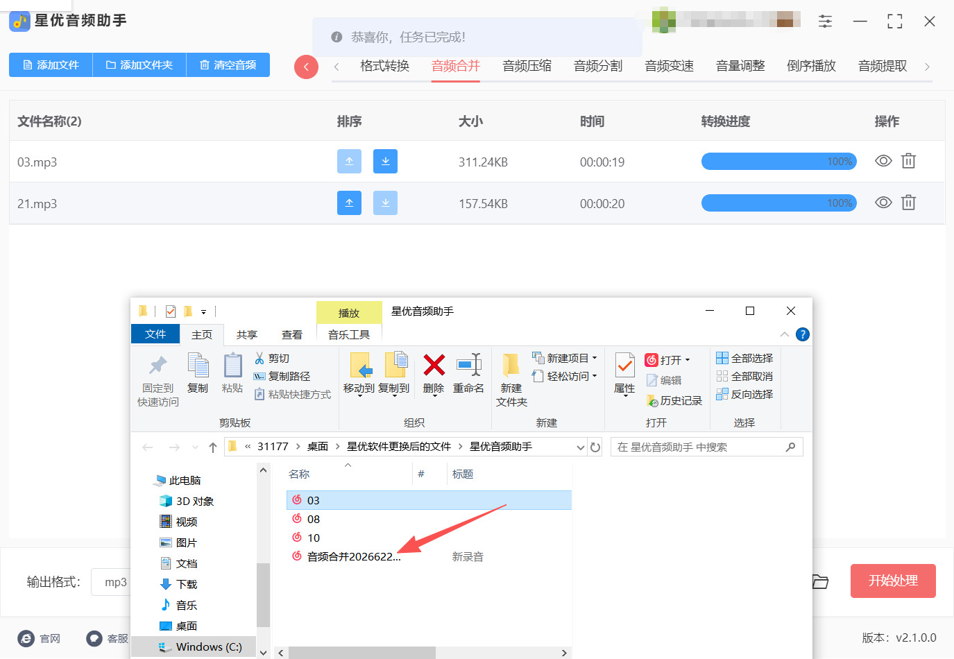Switch to 音频变速 tab
Viewport: 954px width, 659px height.
pyautogui.click(x=669, y=66)
